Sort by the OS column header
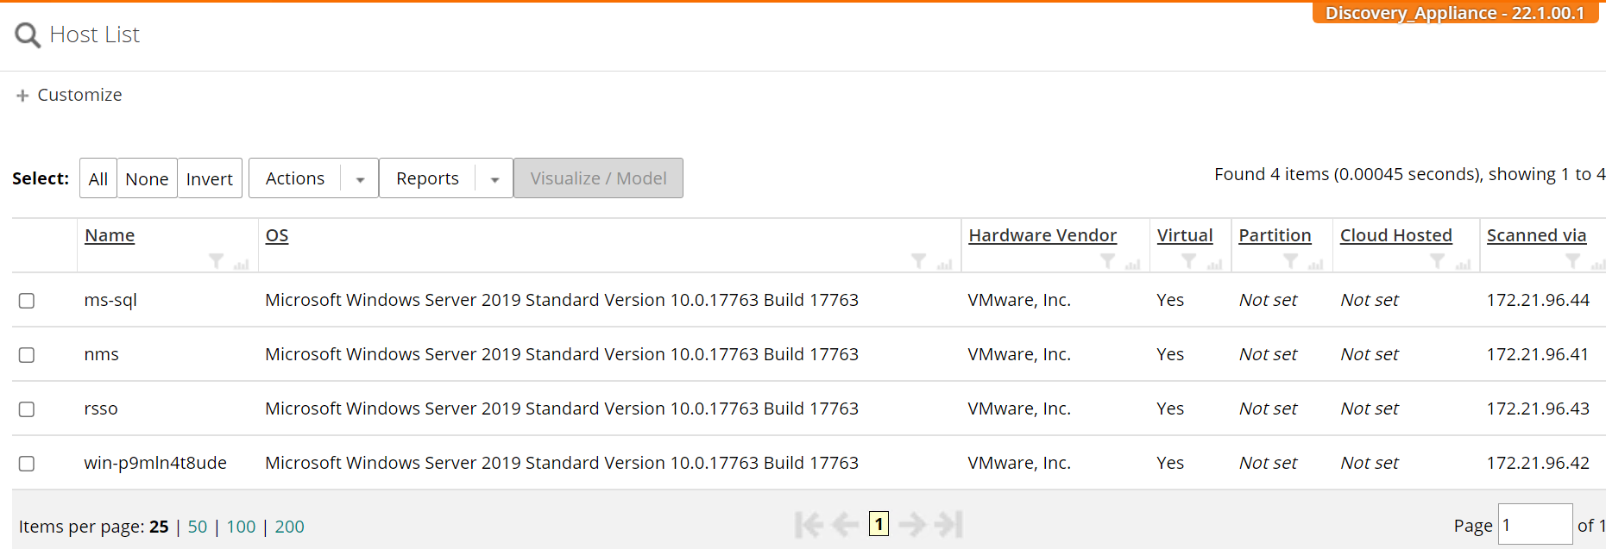The width and height of the screenshot is (1606, 549). [277, 235]
